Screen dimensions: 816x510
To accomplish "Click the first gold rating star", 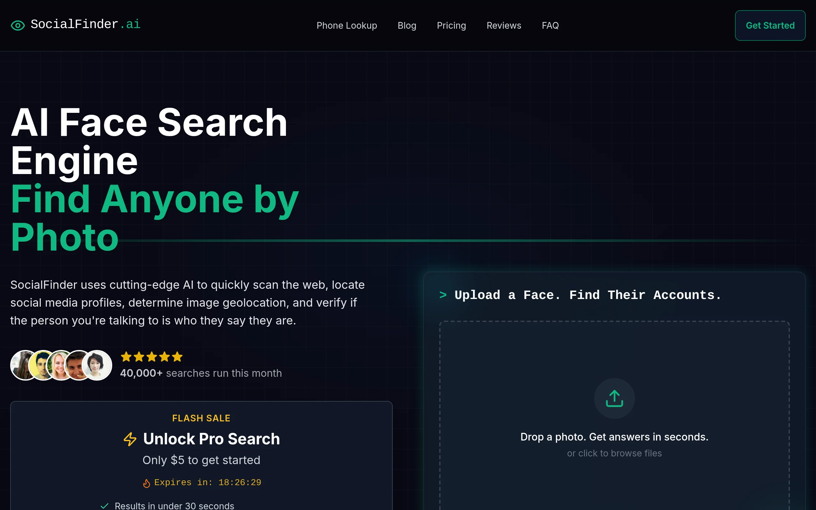I will pyautogui.click(x=126, y=357).
